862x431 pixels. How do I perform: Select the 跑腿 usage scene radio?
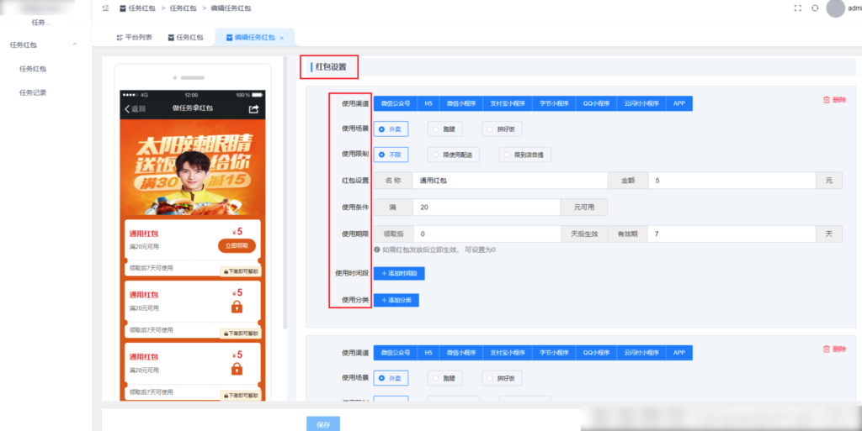tap(444, 129)
